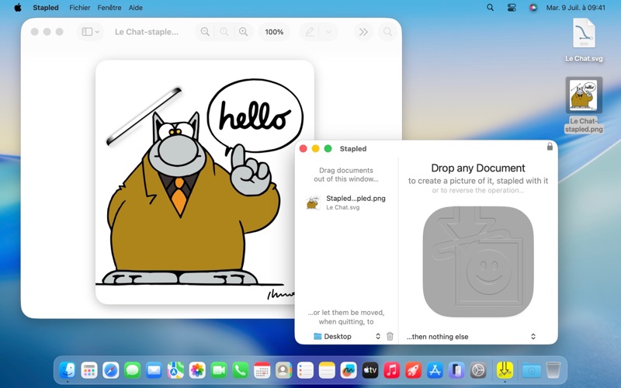The image size is (621, 388).
Task: Zoom out in the Le Chat preview window
Action: pos(205,32)
